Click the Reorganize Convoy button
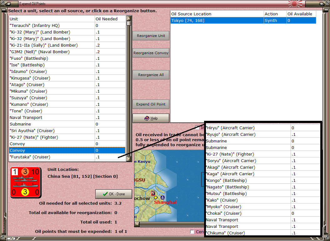 151,53
